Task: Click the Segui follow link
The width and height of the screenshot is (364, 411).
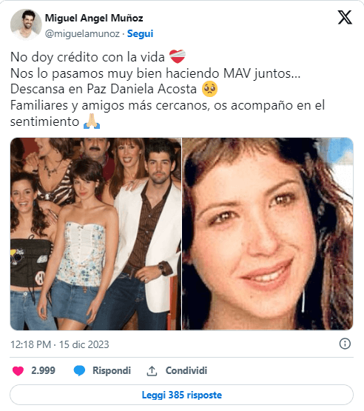Action: tap(140, 34)
